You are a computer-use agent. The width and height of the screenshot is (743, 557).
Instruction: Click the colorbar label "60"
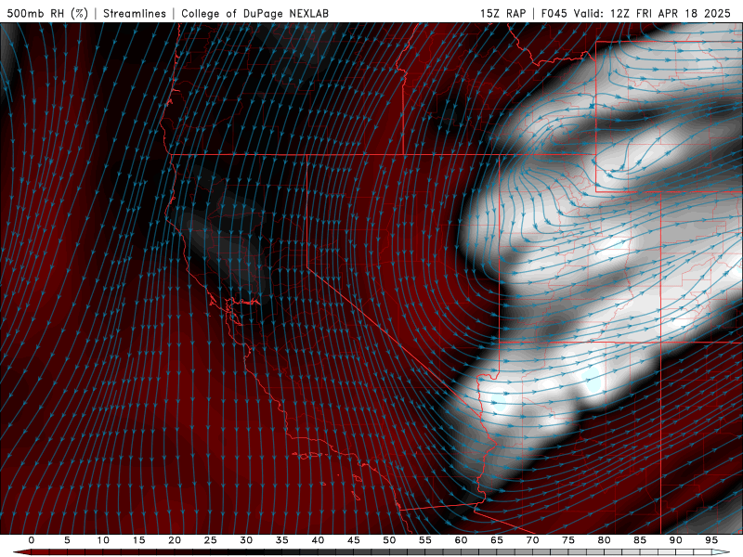tap(461, 540)
